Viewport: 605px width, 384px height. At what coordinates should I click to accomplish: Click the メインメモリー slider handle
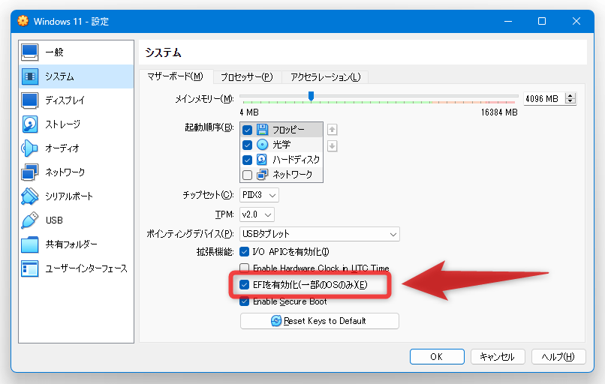click(x=311, y=96)
